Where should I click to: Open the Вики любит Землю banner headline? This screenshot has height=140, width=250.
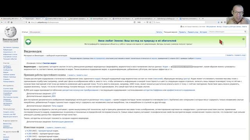click(x=137, y=41)
